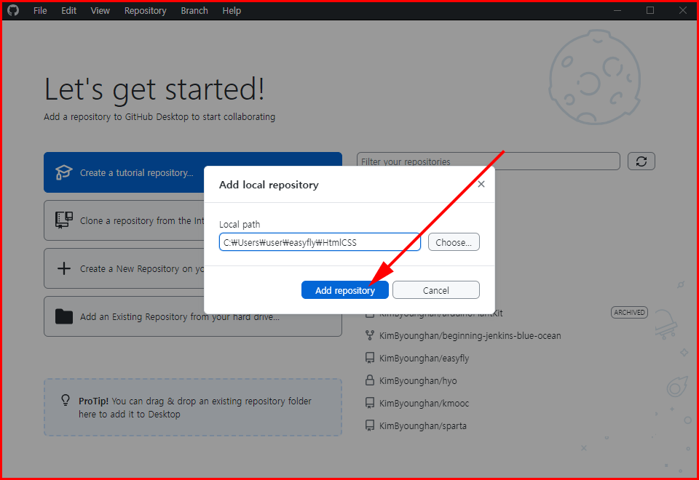
Task: Minimize the GitHub Desktop window
Action: coord(617,10)
